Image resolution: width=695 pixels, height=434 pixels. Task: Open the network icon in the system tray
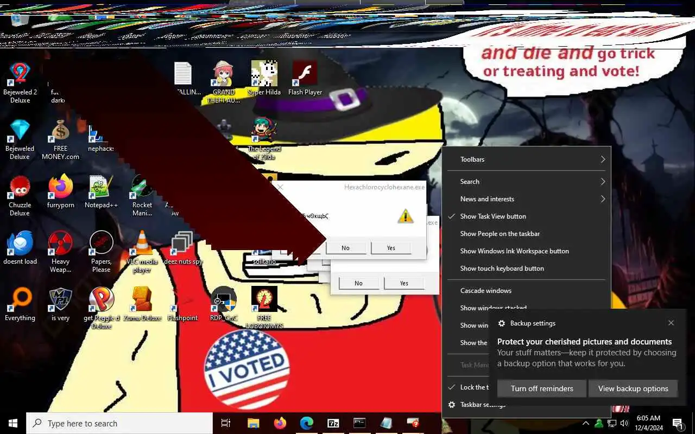click(x=611, y=423)
